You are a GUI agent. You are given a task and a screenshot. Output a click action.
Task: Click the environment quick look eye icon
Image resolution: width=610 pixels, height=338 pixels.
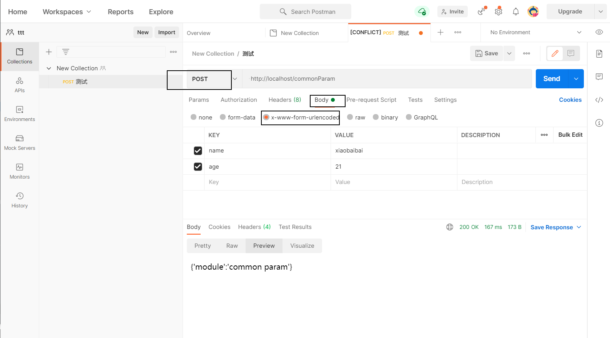pyautogui.click(x=599, y=32)
